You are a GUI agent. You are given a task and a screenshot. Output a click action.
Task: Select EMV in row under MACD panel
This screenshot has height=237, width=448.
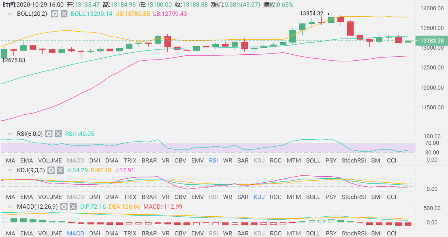pos(197,233)
